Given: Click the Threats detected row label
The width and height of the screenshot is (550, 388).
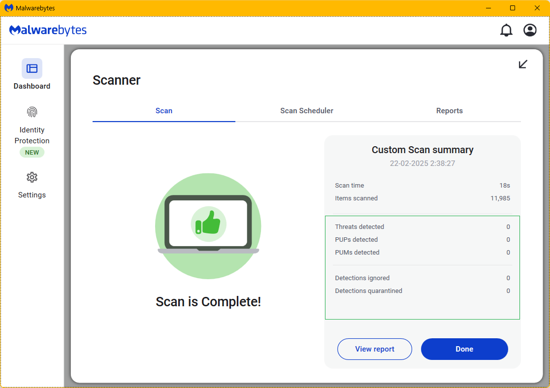Looking at the screenshot, I should tap(359, 226).
